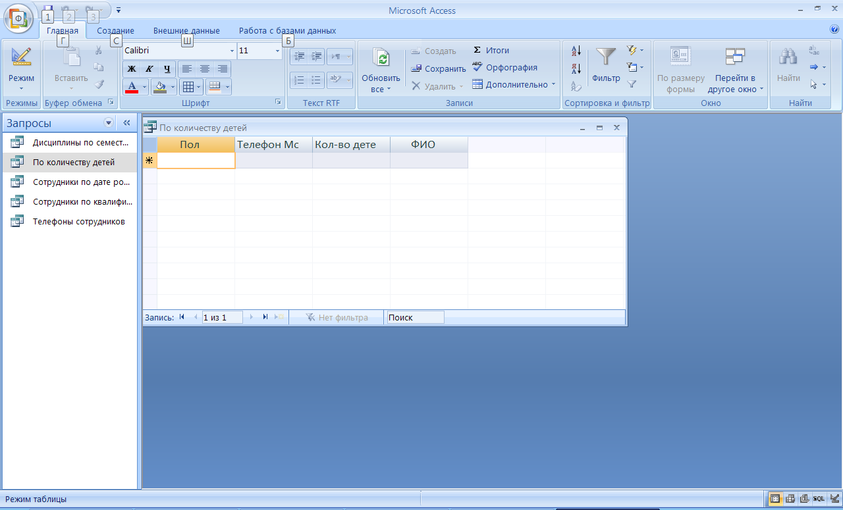
Task: Collapse the navigation pane
Action: [x=126, y=123]
